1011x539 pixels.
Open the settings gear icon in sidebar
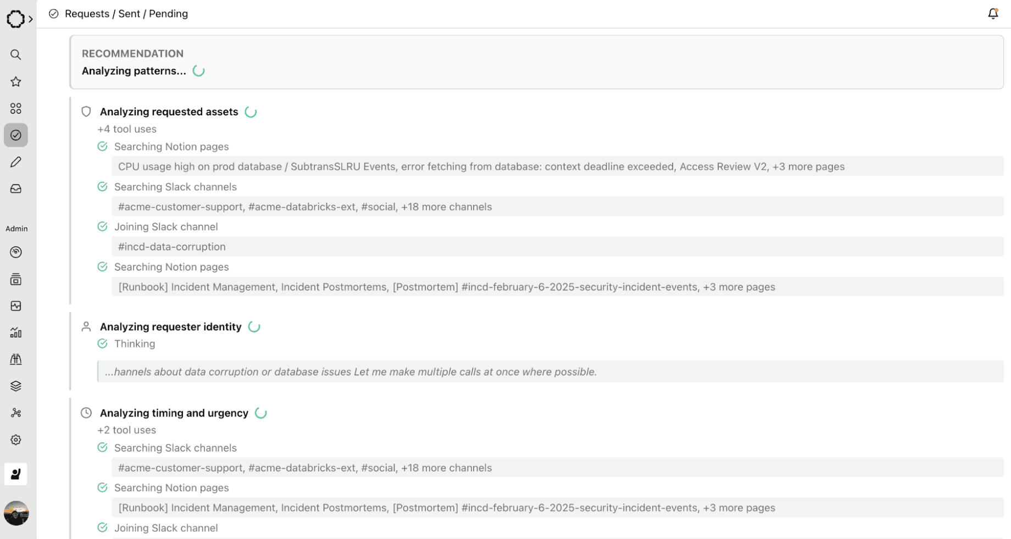(x=16, y=440)
